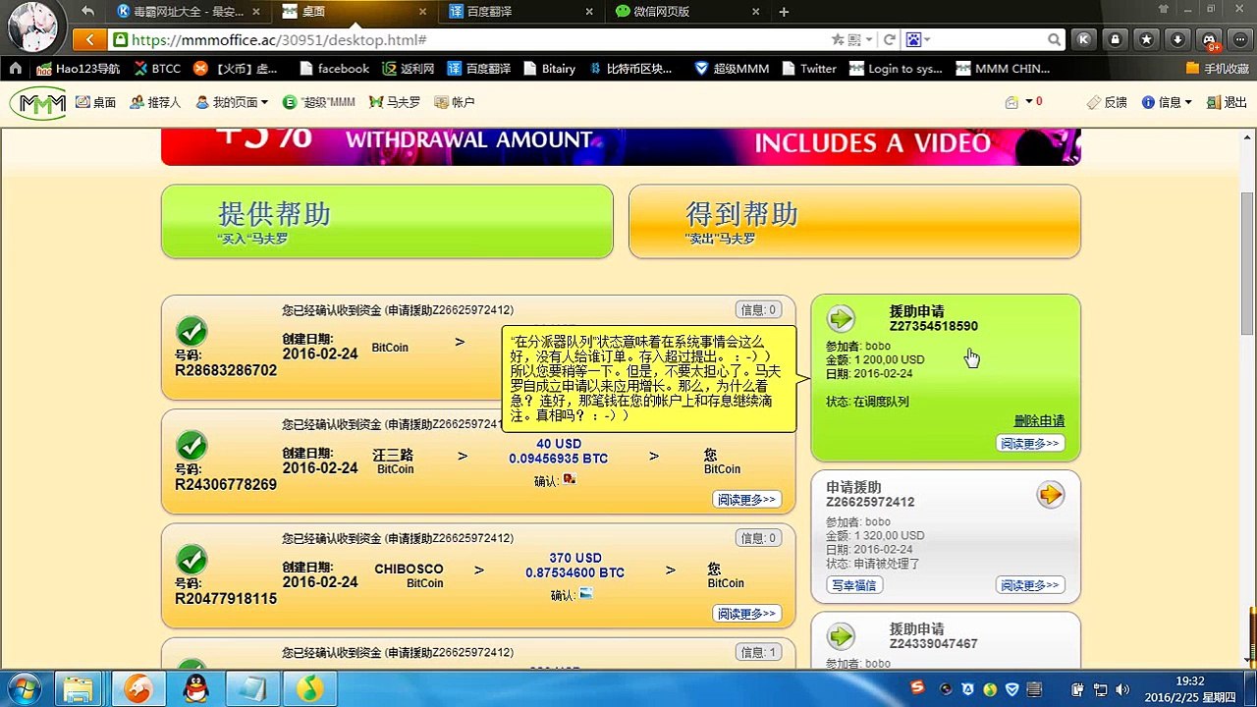Open the Hao123导航 bookmark
This screenshot has width=1257, height=707.
point(78,69)
